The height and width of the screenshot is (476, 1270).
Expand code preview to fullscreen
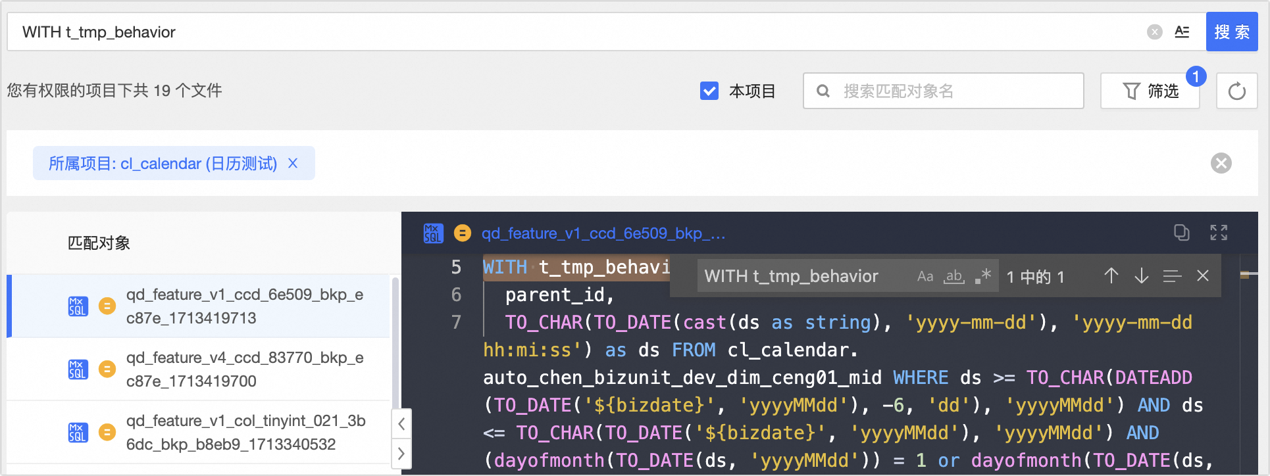1219,232
